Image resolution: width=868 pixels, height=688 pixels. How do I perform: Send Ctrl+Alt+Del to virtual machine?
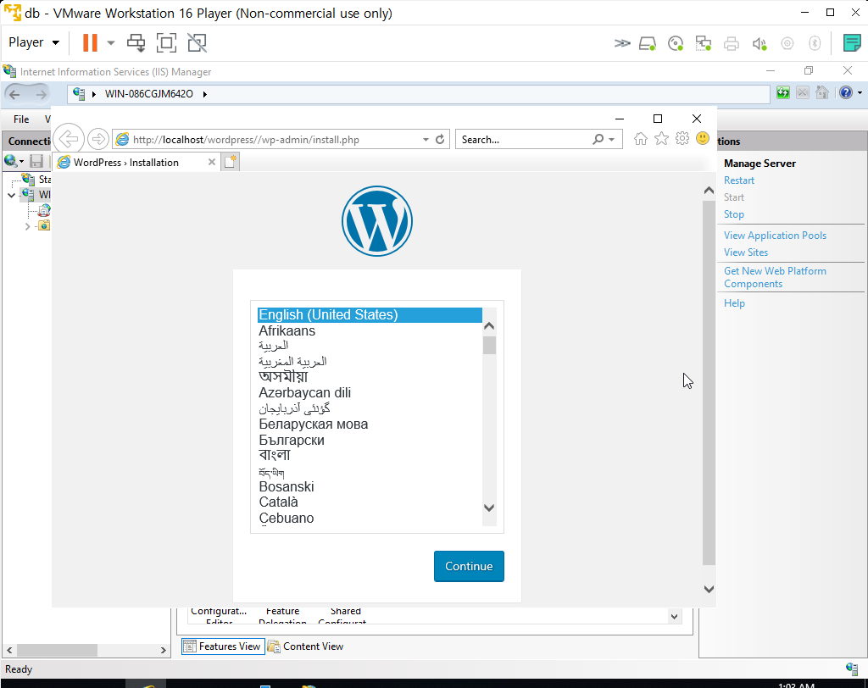[136, 42]
